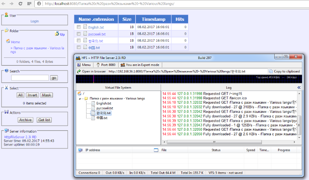The image size is (309, 180).
Task: Collapse log panel with double chevron
Action: pyautogui.click(x=299, y=87)
